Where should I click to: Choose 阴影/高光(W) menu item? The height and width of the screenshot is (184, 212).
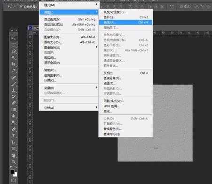pyautogui.click(x=126, y=101)
